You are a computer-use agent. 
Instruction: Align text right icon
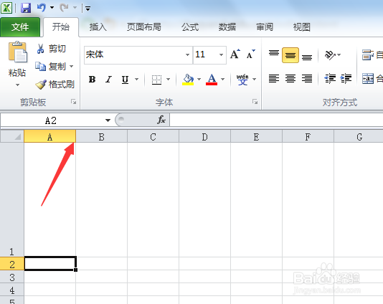click(x=307, y=79)
